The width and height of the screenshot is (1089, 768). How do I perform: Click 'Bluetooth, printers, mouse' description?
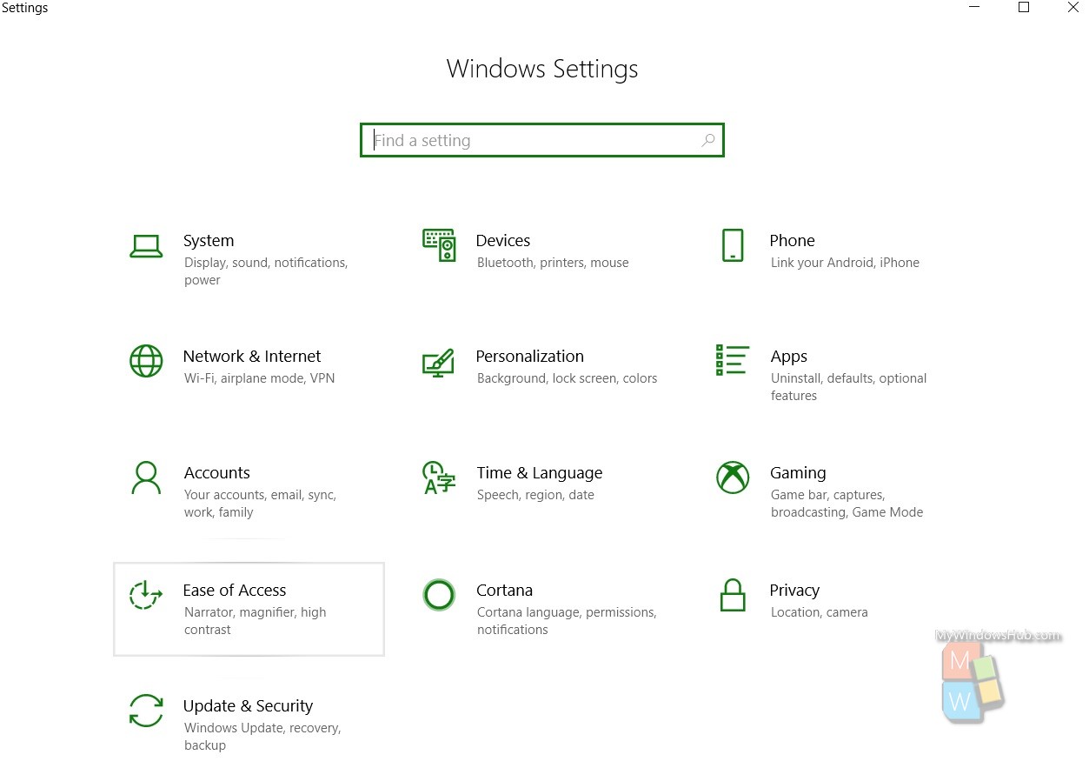(x=553, y=263)
